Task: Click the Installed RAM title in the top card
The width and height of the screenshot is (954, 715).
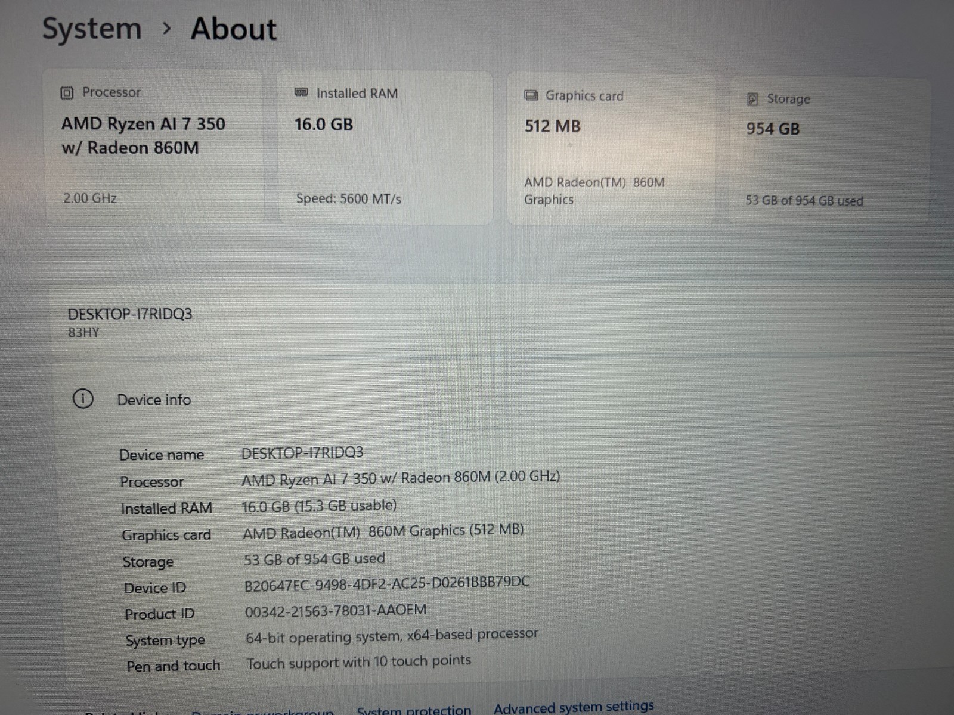Action: click(357, 94)
